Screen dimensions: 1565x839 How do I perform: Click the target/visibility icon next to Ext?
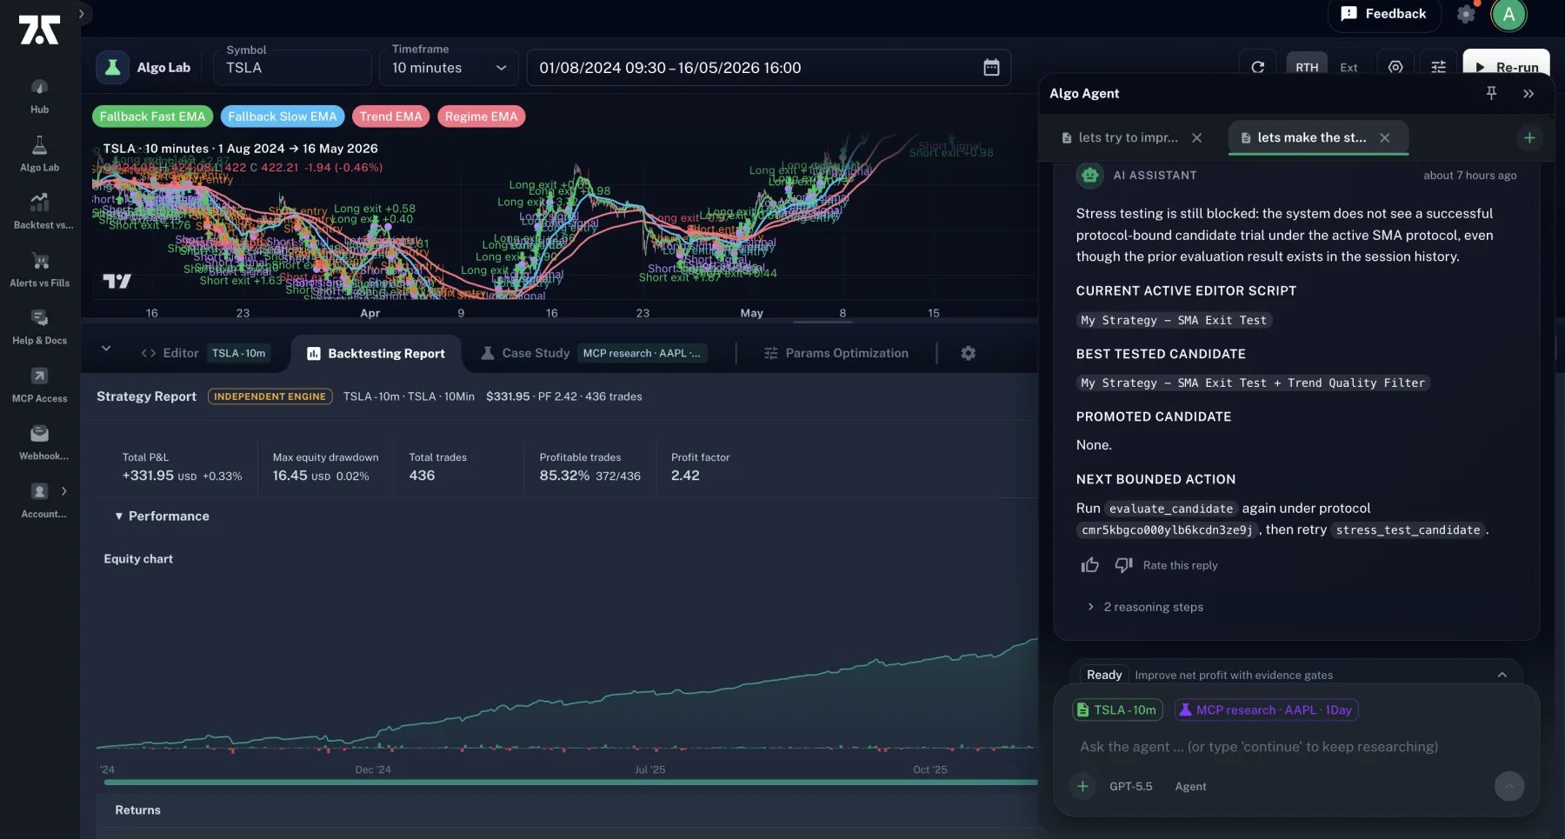tap(1395, 67)
